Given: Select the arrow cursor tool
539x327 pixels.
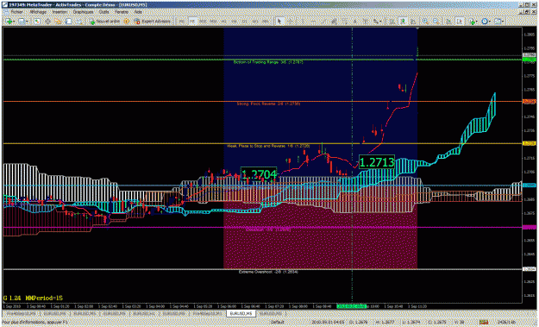Looking at the screenshot, I should coord(279,22).
